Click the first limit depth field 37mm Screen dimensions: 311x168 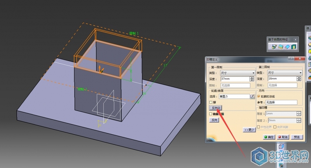pos(235,79)
